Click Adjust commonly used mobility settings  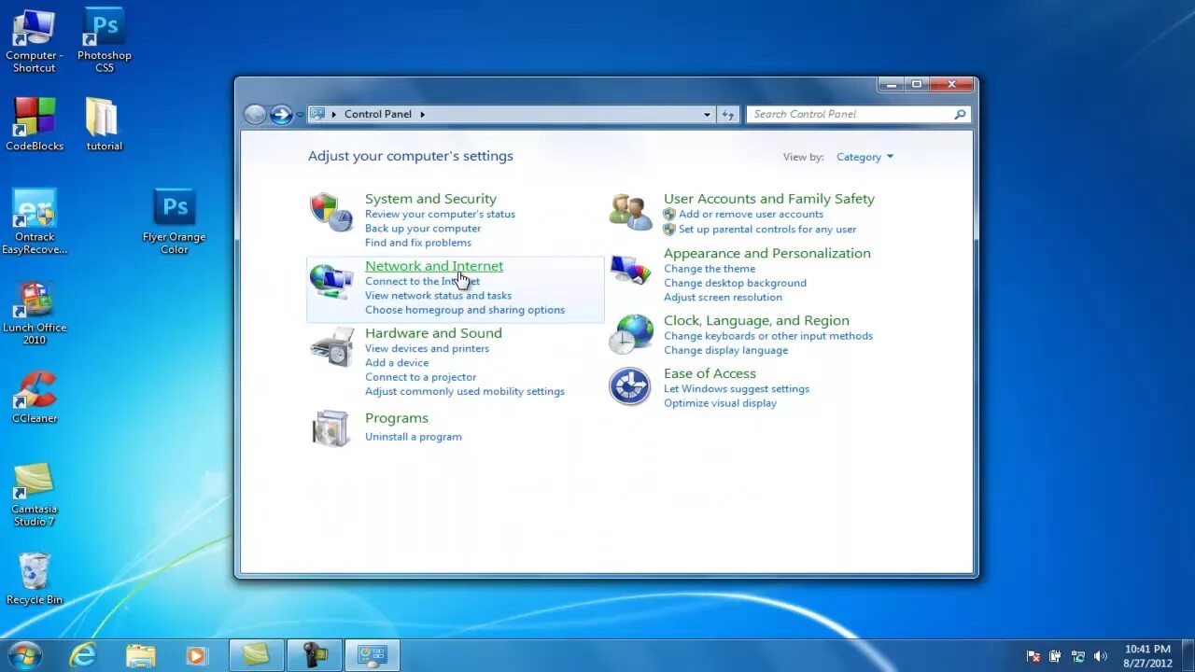tap(465, 392)
